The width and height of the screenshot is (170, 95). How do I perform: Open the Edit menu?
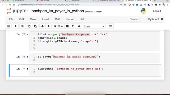pyautogui.click(x=22, y=19)
